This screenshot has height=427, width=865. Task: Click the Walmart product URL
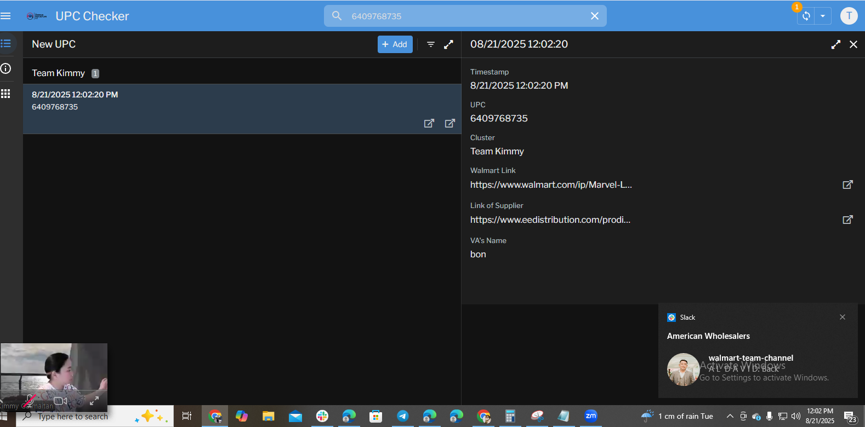point(551,184)
